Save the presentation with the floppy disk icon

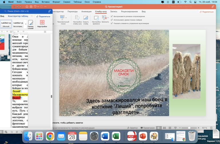(31, 7)
